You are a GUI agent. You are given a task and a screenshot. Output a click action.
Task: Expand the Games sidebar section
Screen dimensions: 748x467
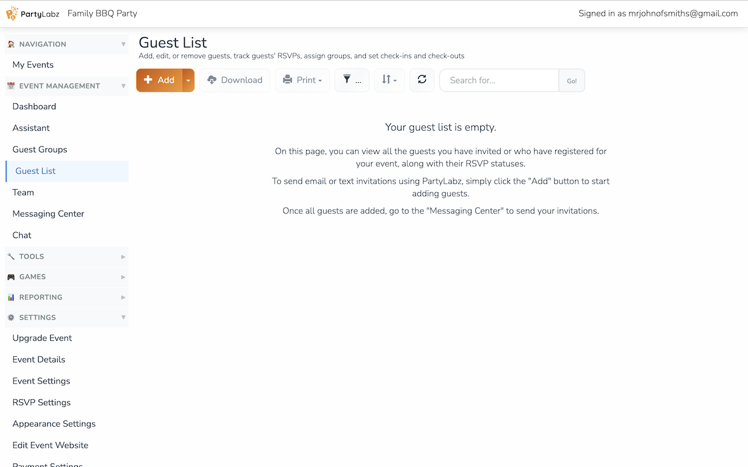click(x=67, y=277)
